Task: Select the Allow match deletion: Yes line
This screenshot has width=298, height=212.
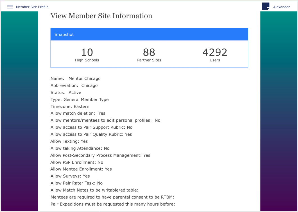Action: (x=78, y=113)
